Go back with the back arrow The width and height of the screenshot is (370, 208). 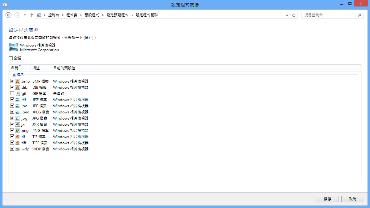click(x=9, y=15)
